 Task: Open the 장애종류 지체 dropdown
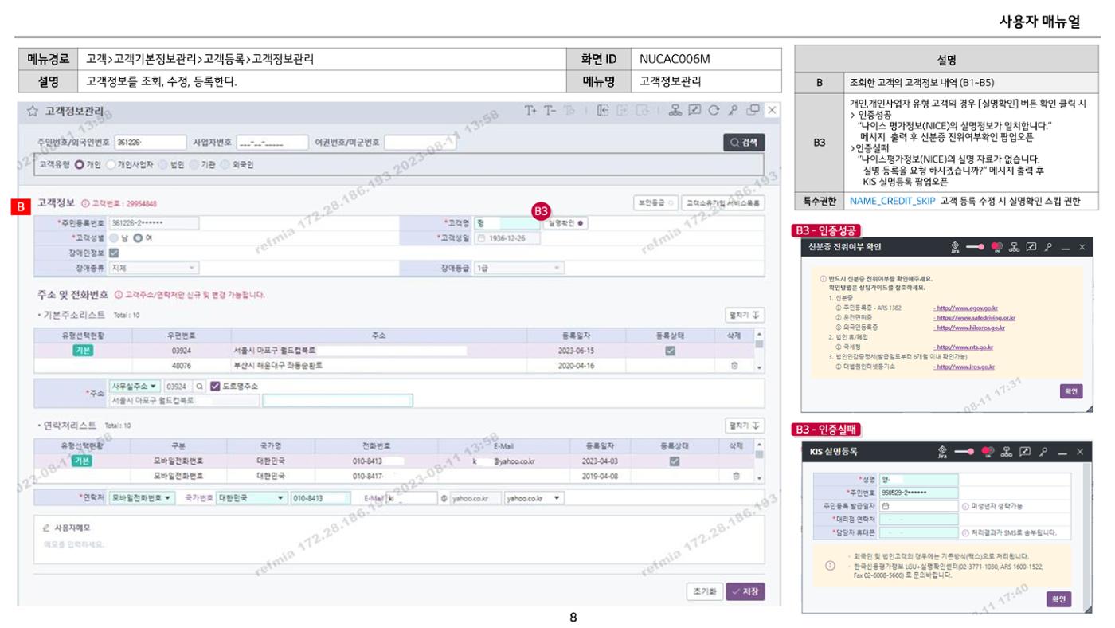click(155, 269)
